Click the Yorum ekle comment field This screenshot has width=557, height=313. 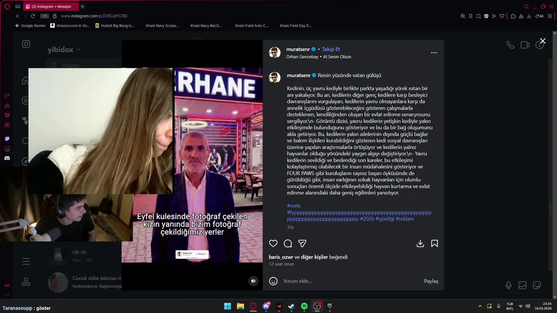350,281
